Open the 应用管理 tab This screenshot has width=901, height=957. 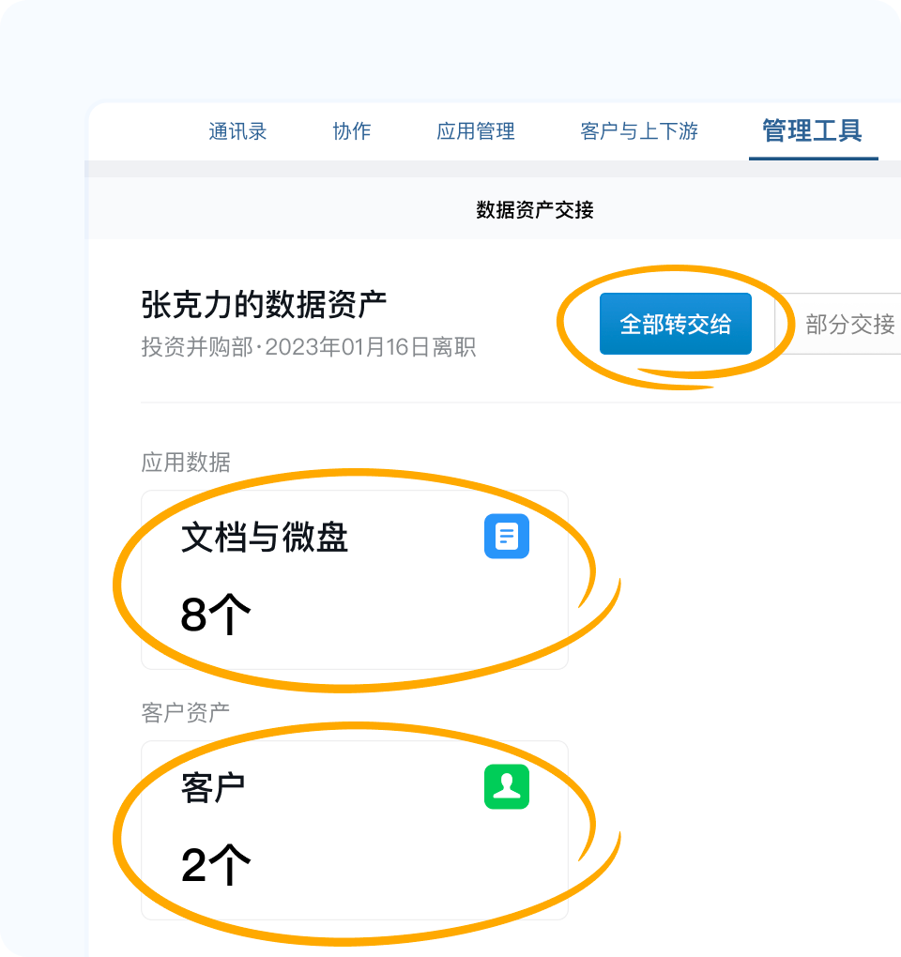click(476, 132)
